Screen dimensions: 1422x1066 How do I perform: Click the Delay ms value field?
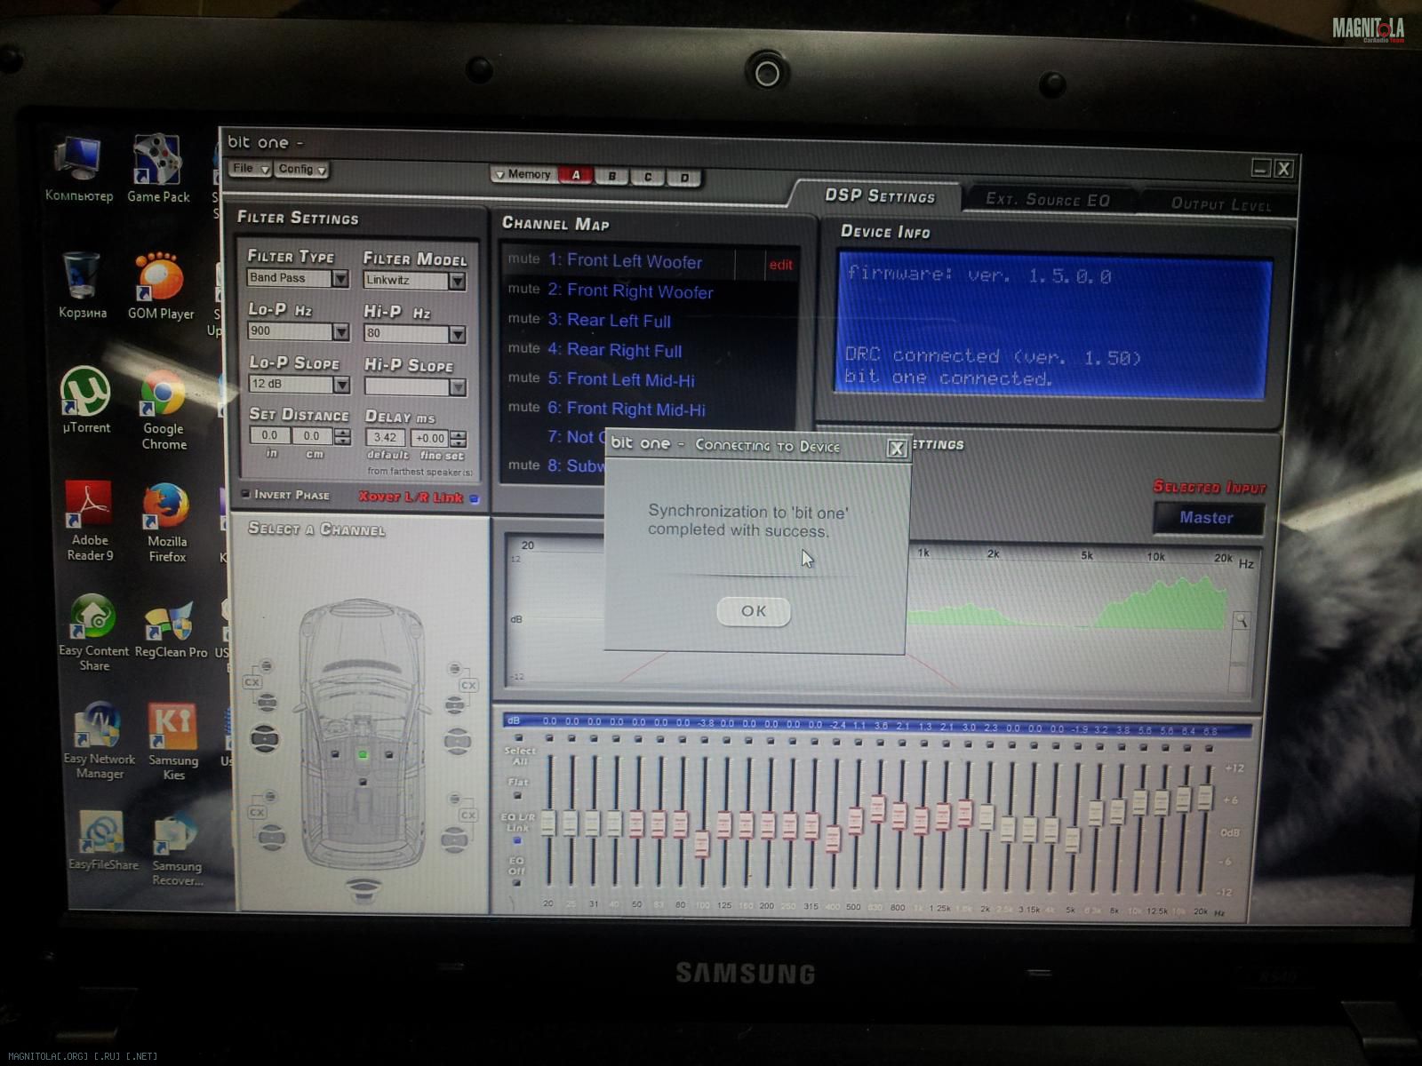coord(385,437)
